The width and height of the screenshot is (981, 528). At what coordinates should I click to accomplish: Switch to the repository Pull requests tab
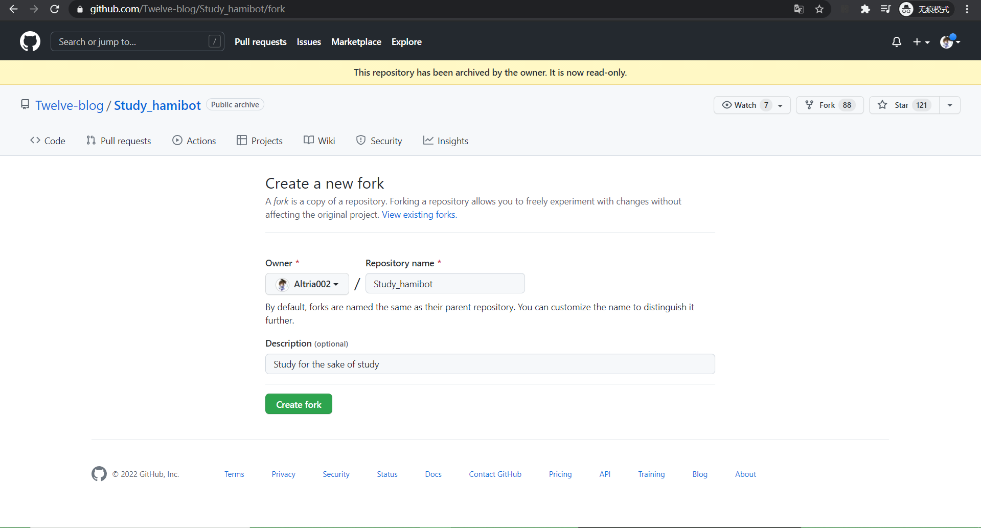click(119, 141)
